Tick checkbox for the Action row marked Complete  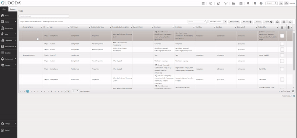[282, 44]
